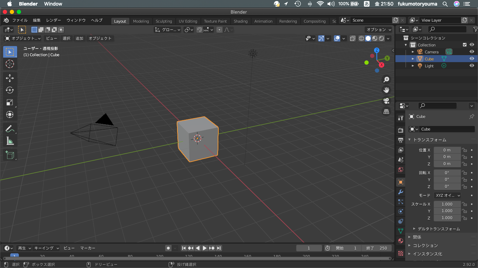The width and height of the screenshot is (478, 268).
Task: Select the Measure tool
Action: [10, 141]
